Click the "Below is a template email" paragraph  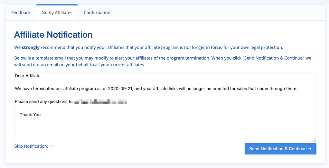tap(163, 61)
